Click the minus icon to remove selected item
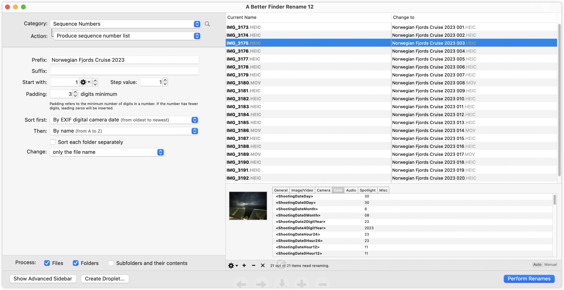 coord(253,266)
